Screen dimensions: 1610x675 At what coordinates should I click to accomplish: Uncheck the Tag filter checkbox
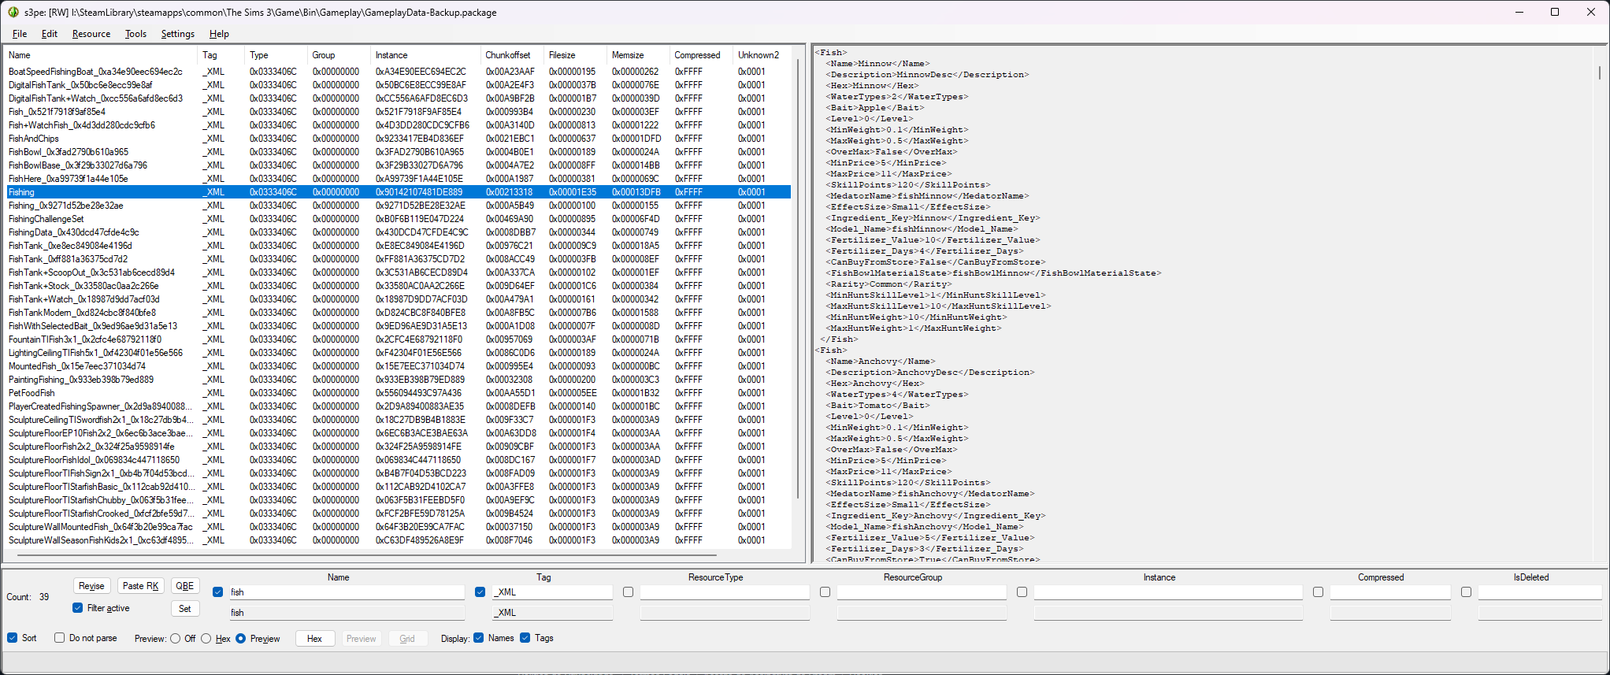click(x=480, y=592)
